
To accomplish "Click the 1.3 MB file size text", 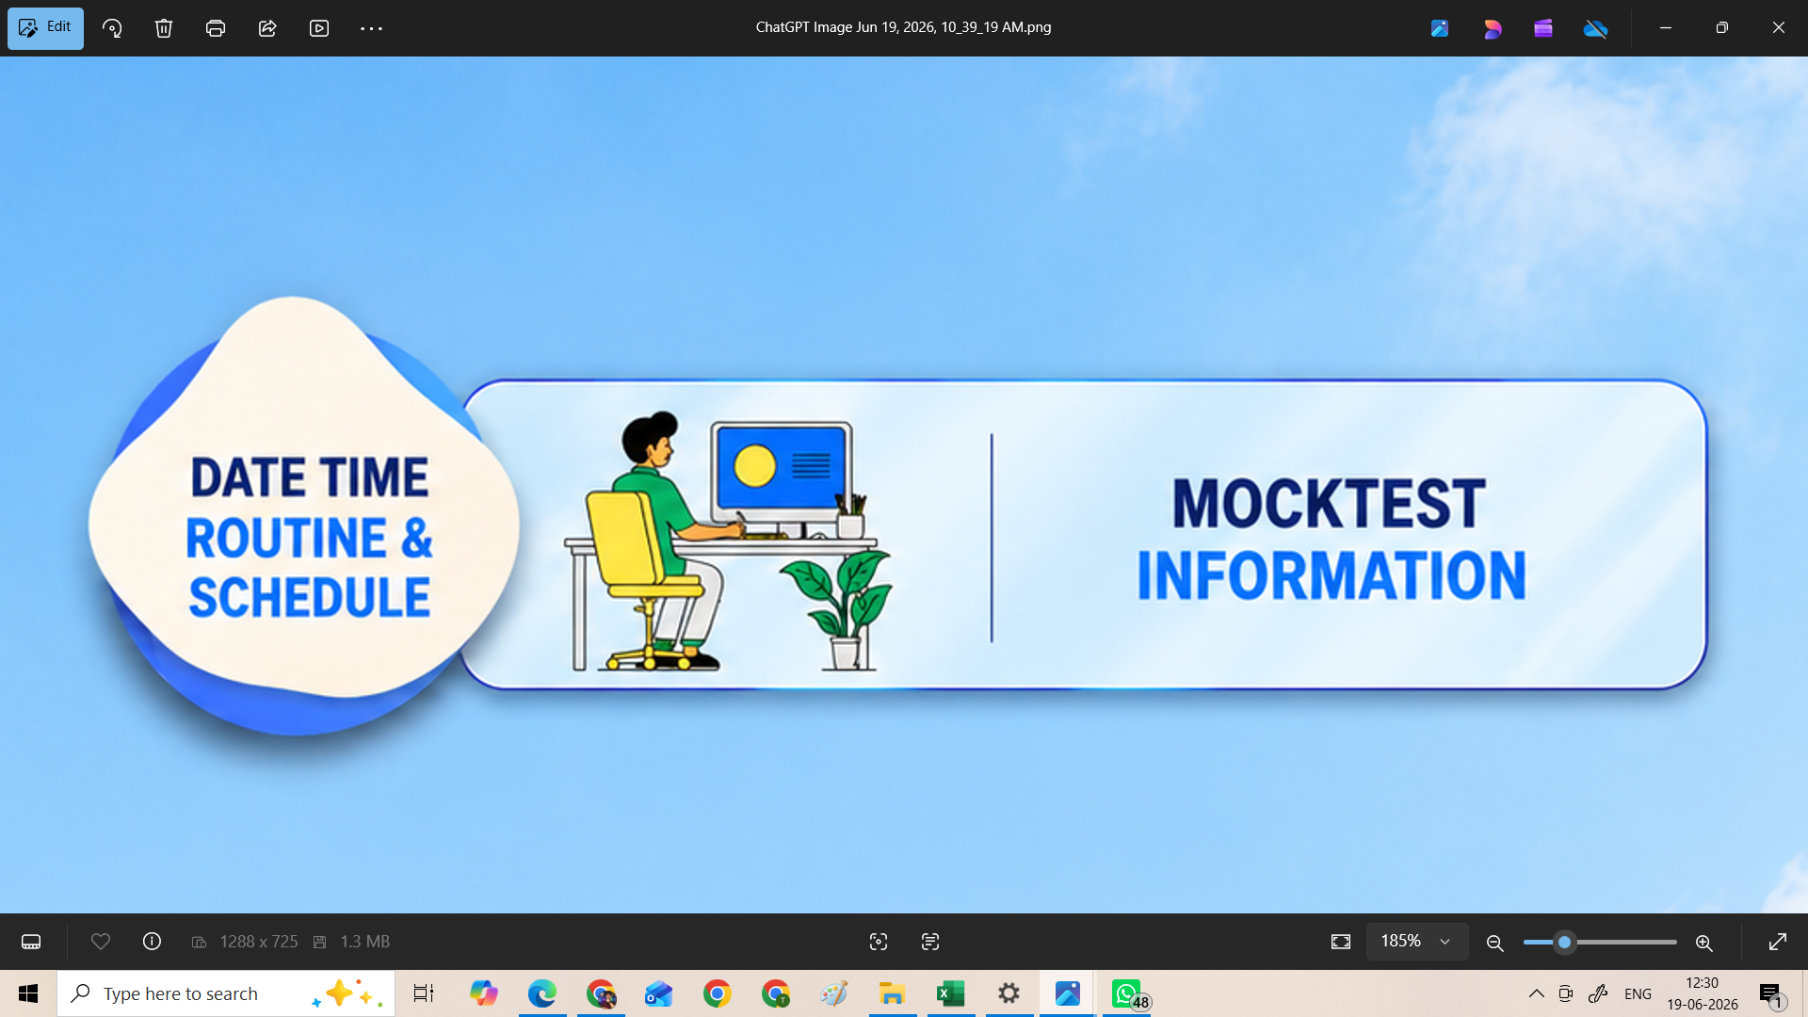I will point(364,942).
